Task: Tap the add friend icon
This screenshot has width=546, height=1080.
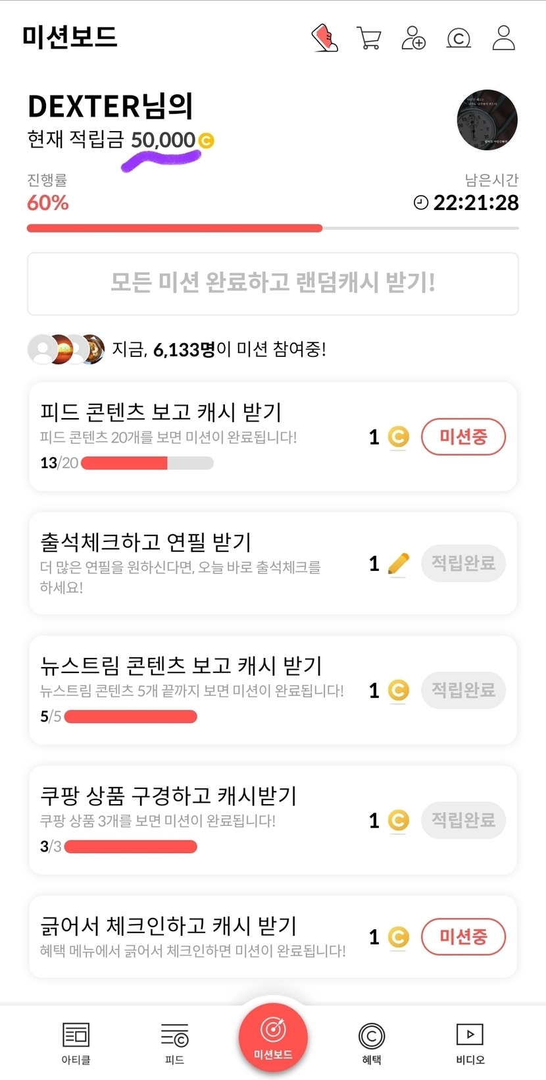Action: [413, 38]
